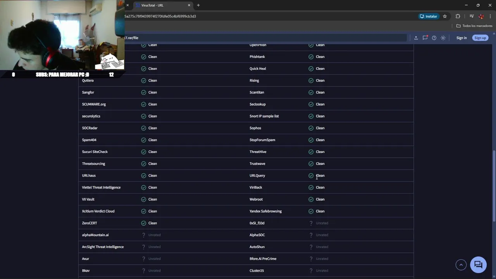
Task: Open Todos los marcadores folder
Action: tap(474, 26)
